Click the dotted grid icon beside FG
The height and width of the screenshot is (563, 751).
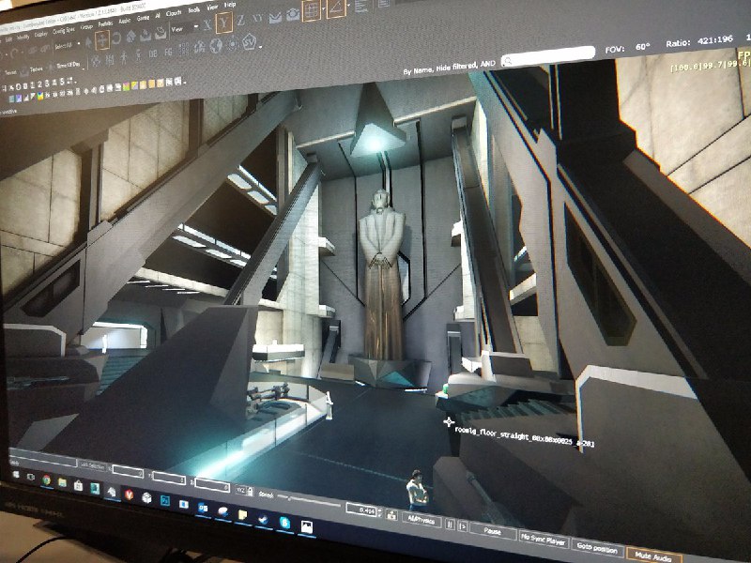click(x=183, y=50)
